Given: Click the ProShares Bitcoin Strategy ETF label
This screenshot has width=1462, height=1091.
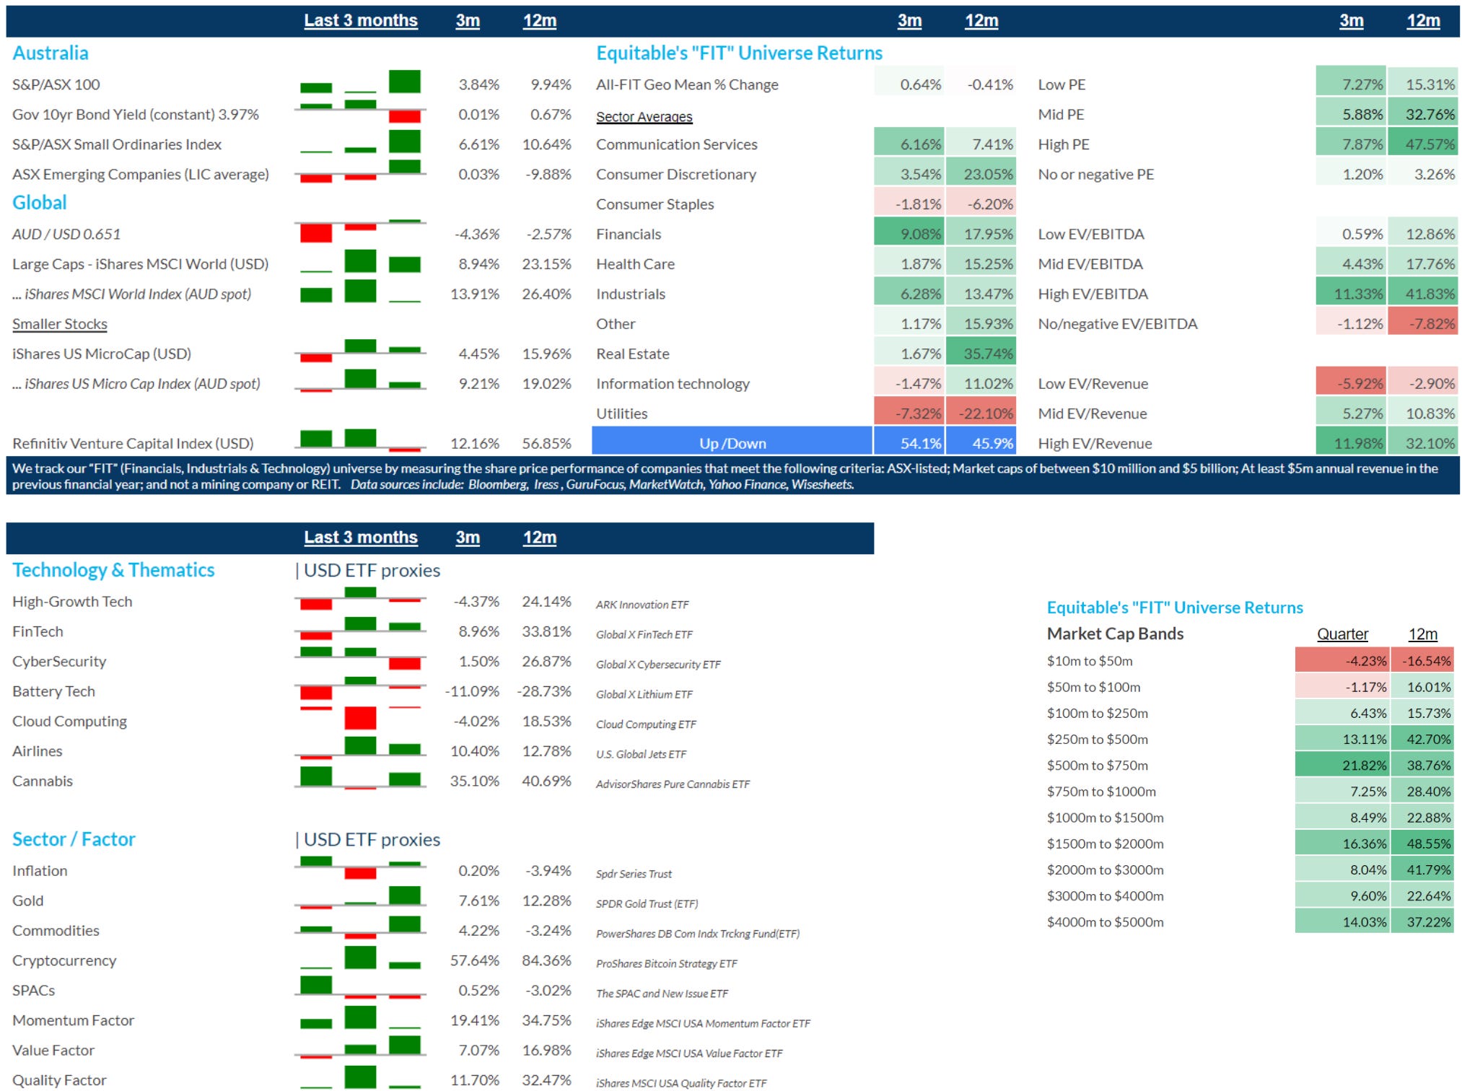Looking at the screenshot, I should 666,963.
